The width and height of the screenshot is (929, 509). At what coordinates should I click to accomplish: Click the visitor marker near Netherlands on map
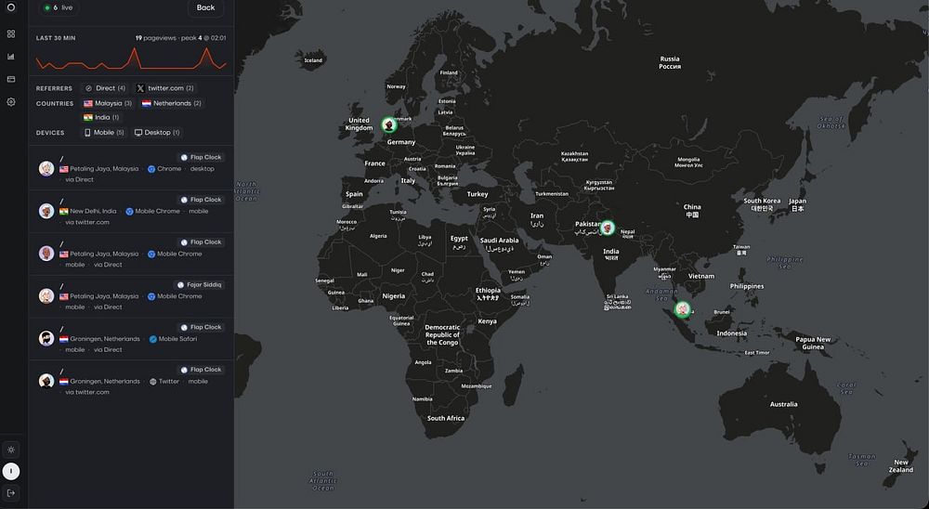click(389, 124)
